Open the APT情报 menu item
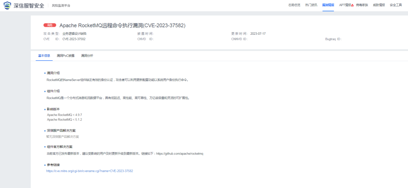The image size is (408, 188). click(x=345, y=5)
